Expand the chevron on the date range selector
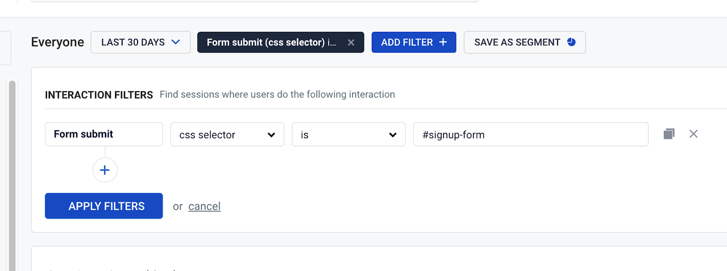727x271 pixels. pyautogui.click(x=177, y=42)
